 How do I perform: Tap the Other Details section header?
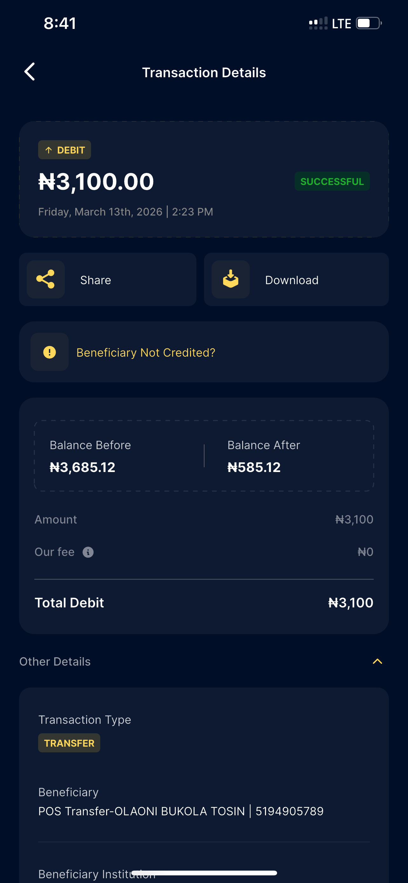tap(55, 661)
